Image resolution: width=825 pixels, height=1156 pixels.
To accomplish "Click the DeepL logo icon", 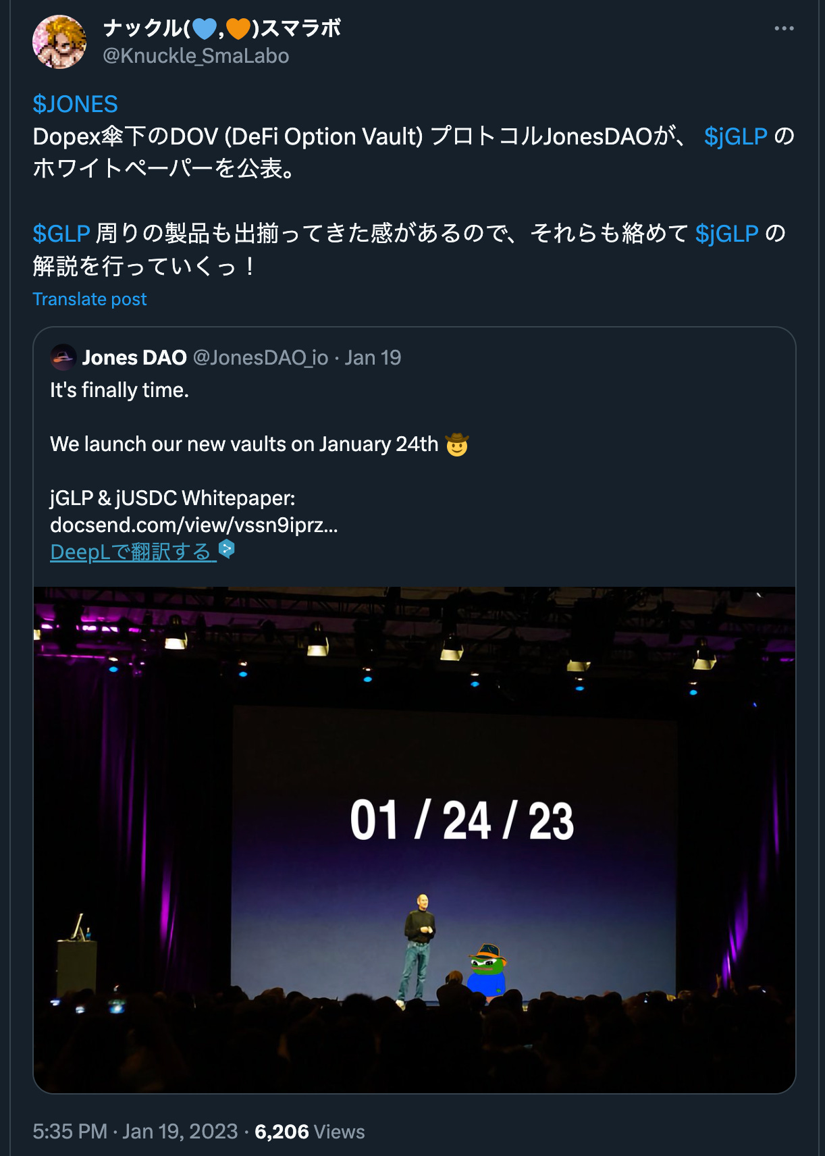I will [x=227, y=549].
